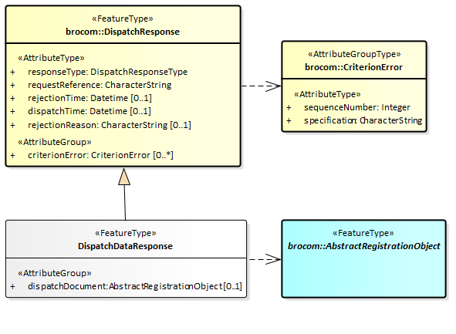Click the generalization arrowhead triangle
The height and width of the screenshot is (334, 456).
(124, 177)
